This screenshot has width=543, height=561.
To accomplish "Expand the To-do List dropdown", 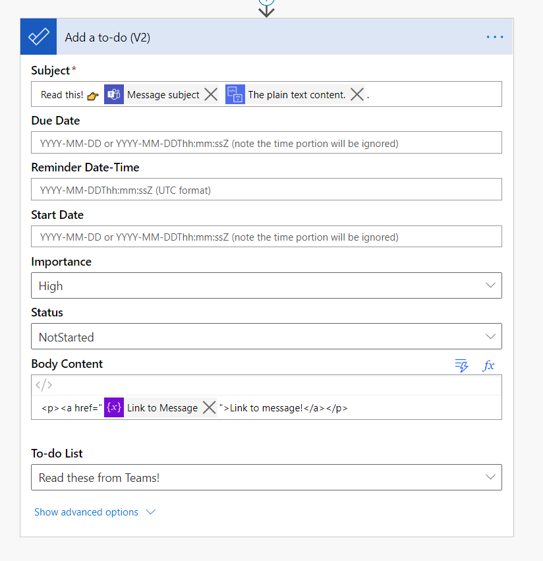I will [x=266, y=477].
